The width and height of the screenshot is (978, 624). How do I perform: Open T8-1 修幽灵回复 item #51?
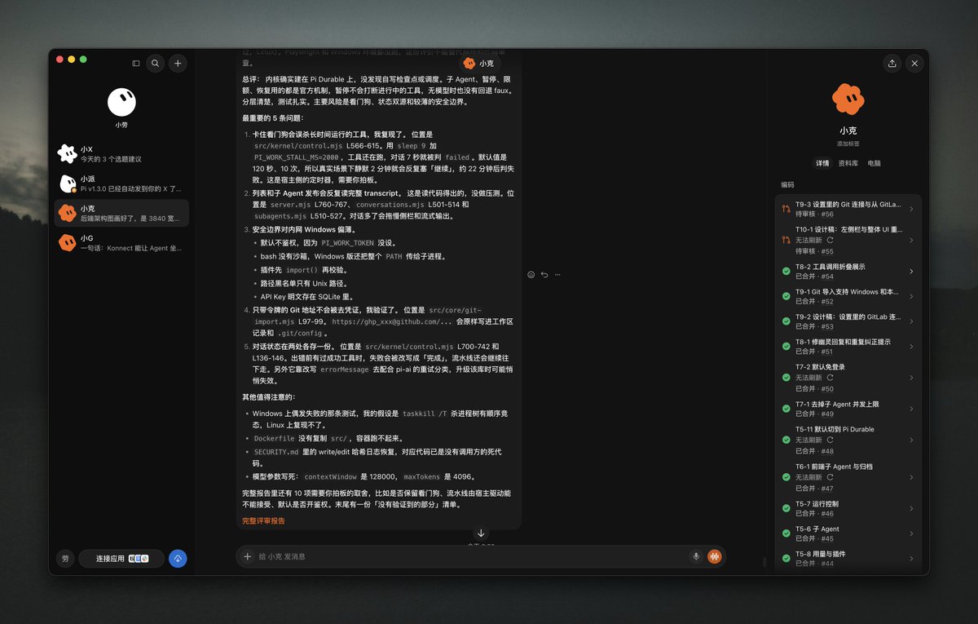click(848, 346)
